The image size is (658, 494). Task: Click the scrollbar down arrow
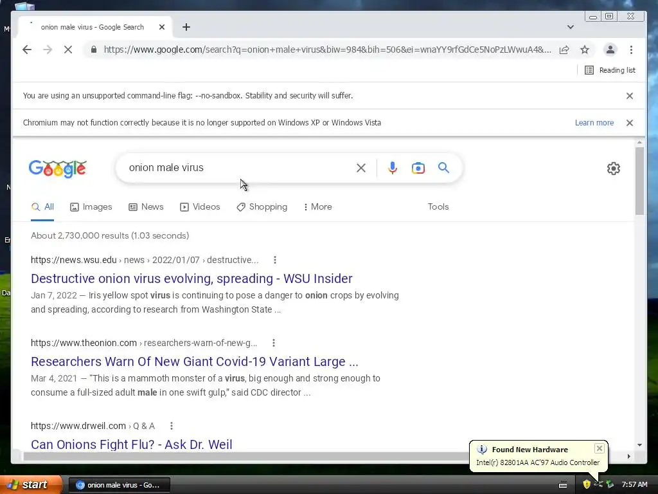(x=639, y=445)
